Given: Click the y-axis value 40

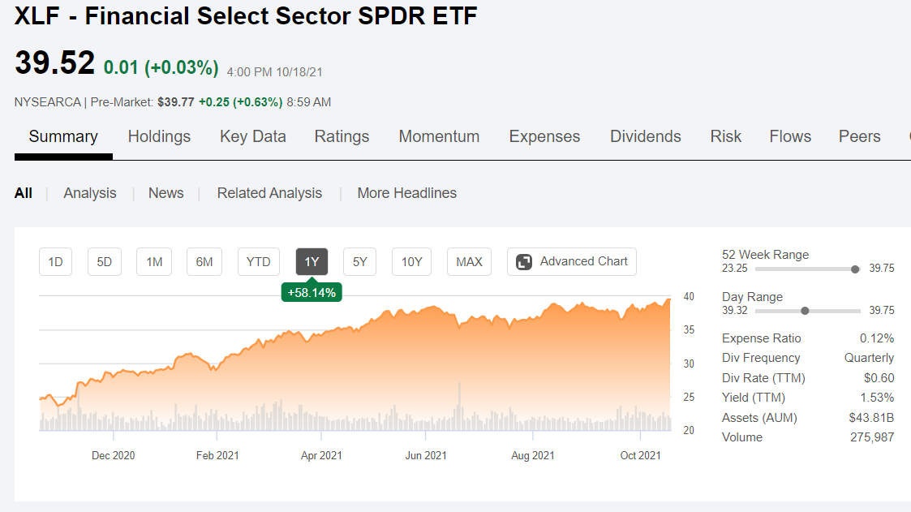Looking at the screenshot, I should tap(689, 296).
